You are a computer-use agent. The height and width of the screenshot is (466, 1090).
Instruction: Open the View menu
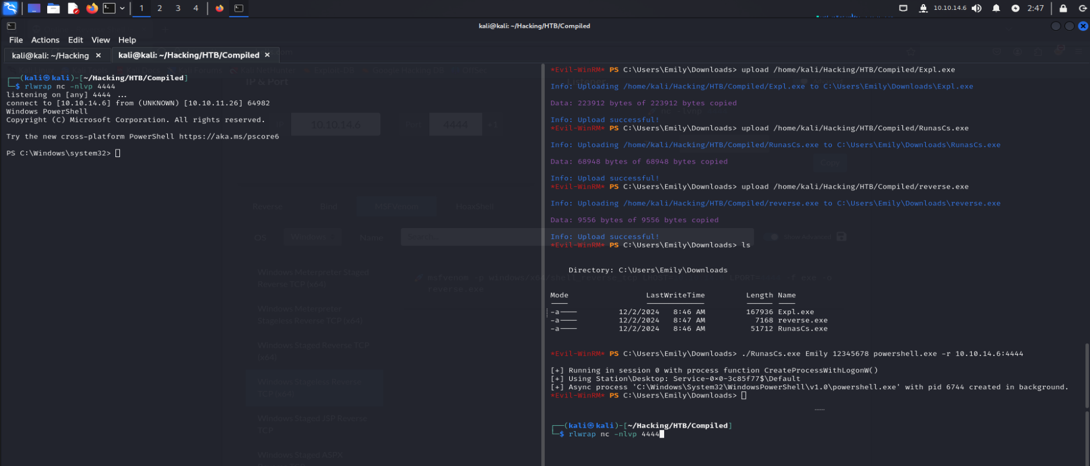pos(100,40)
